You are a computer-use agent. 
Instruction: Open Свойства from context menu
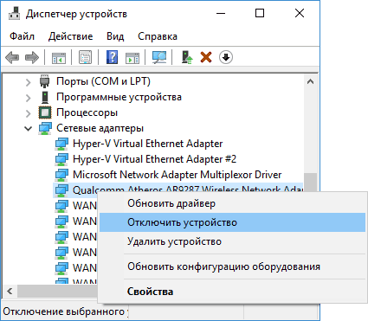tap(232, 292)
